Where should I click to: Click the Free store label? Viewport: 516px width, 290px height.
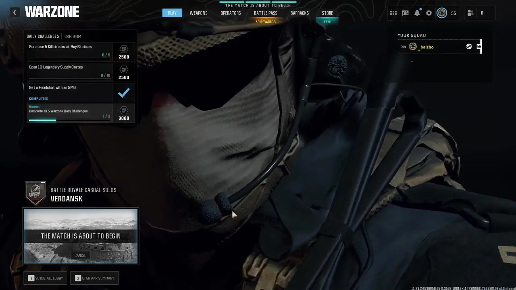(327, 22)
